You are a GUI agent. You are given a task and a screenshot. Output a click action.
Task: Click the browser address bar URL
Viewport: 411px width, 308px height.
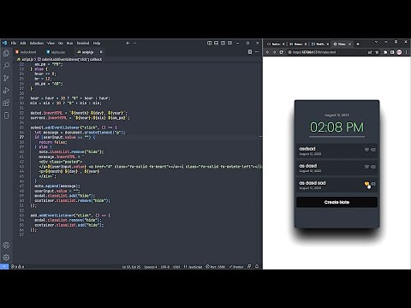click(x=314, y=52)
